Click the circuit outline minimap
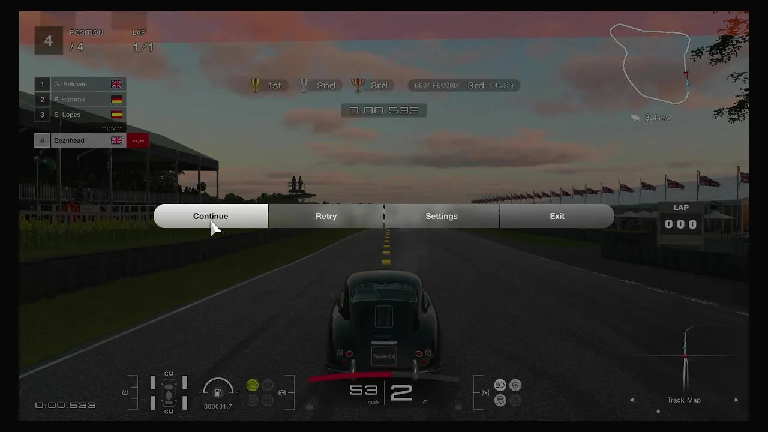 (x=650, y=63)
